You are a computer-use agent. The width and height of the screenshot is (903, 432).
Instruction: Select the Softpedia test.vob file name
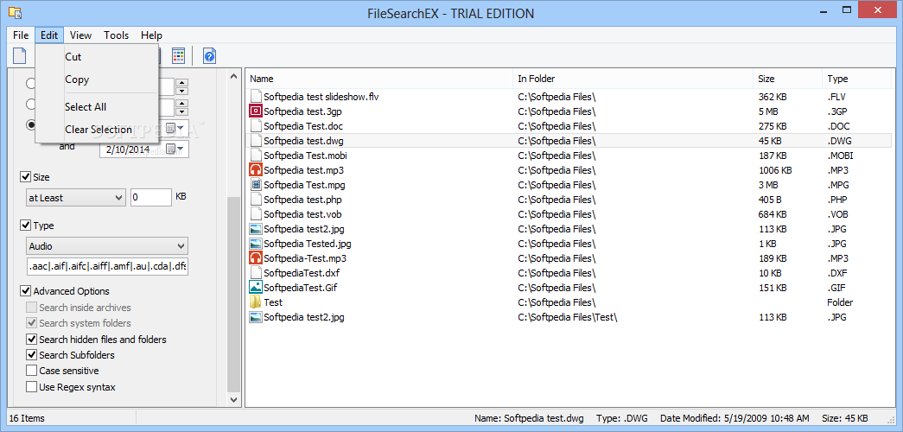(x=304, y=214)
